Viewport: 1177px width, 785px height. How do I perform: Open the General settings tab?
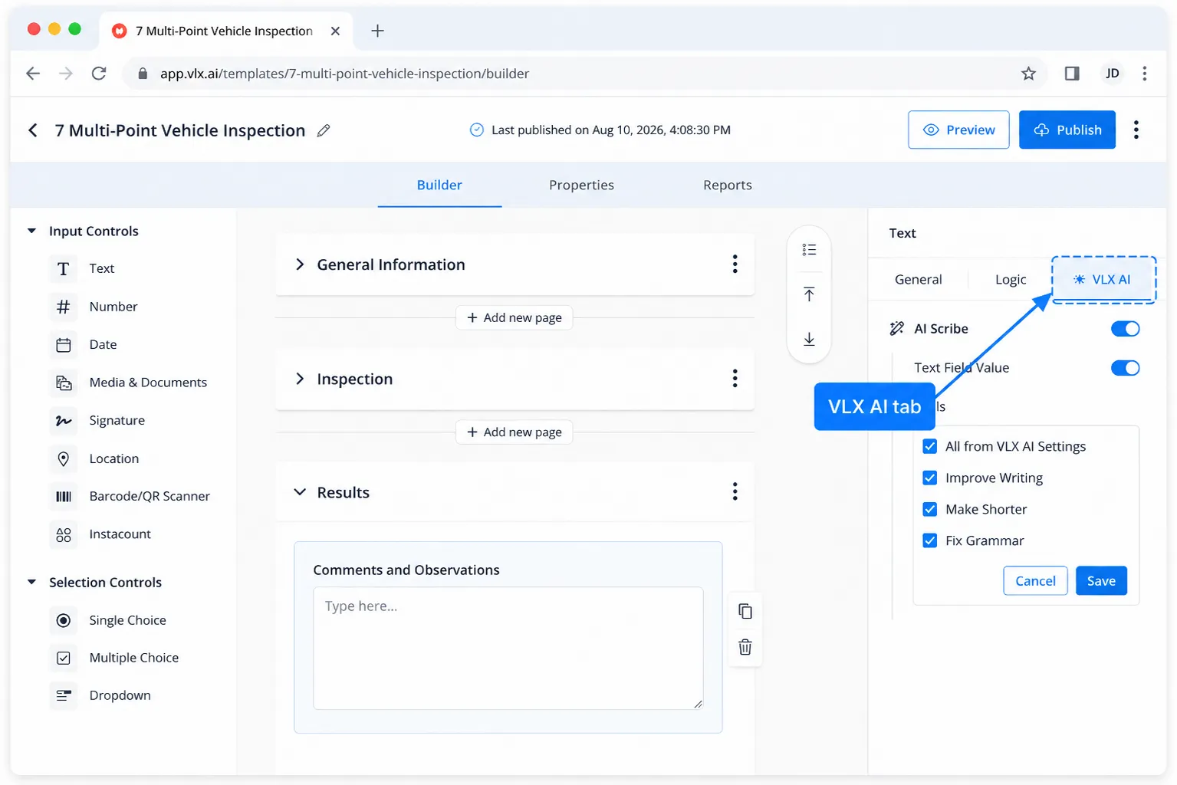[x=918, y=280]
